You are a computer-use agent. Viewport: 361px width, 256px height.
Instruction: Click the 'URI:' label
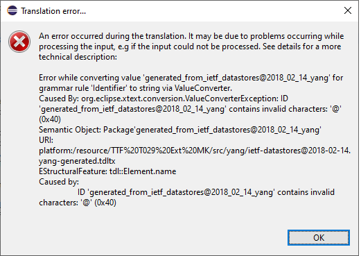click(x=46, y=140)
